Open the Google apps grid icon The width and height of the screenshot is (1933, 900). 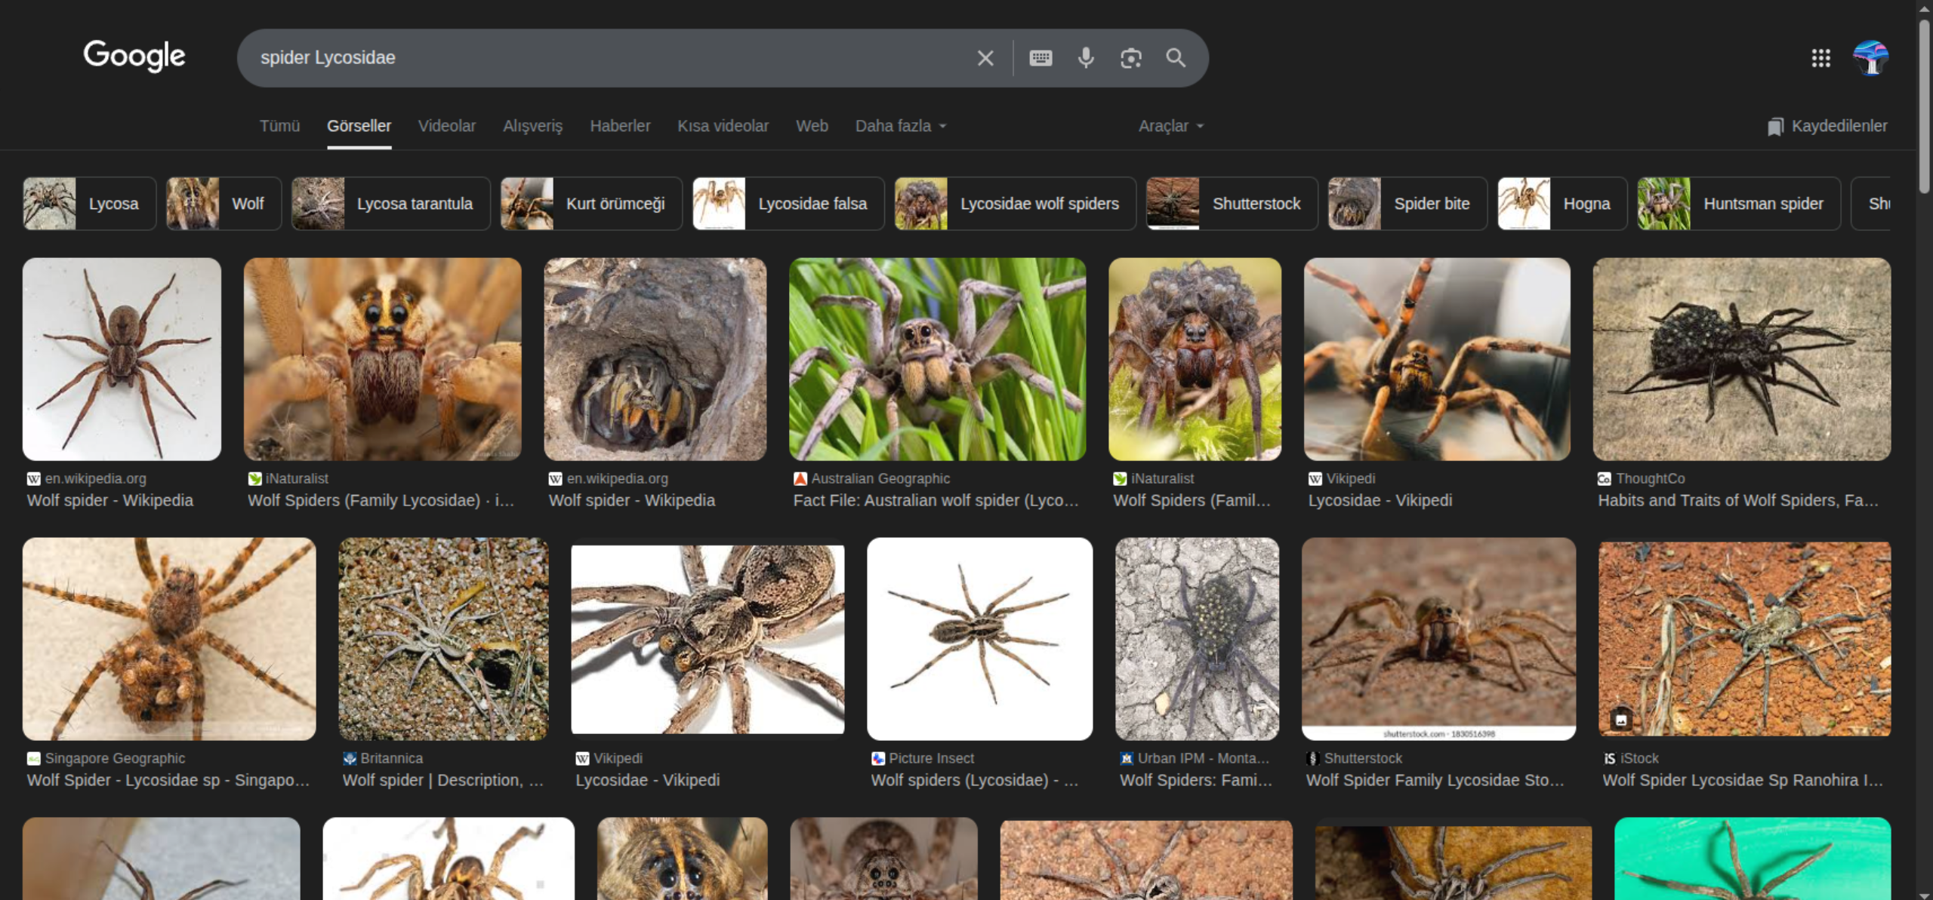coord(1820,58)
